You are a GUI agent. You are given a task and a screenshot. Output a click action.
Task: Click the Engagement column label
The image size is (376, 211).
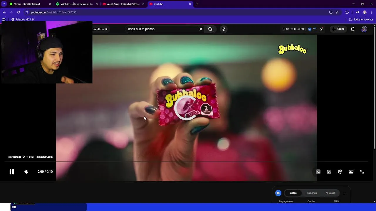coord(286,201)
